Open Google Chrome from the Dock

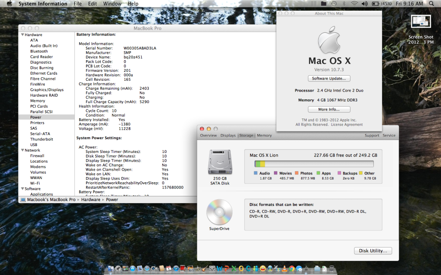point(292,269)
